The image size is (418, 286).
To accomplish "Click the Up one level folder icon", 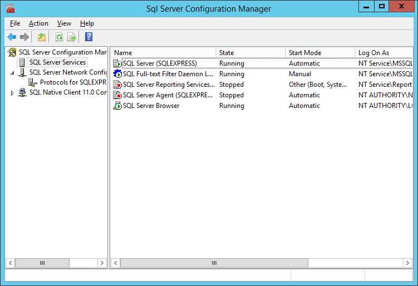I will [x=42, y=37].
